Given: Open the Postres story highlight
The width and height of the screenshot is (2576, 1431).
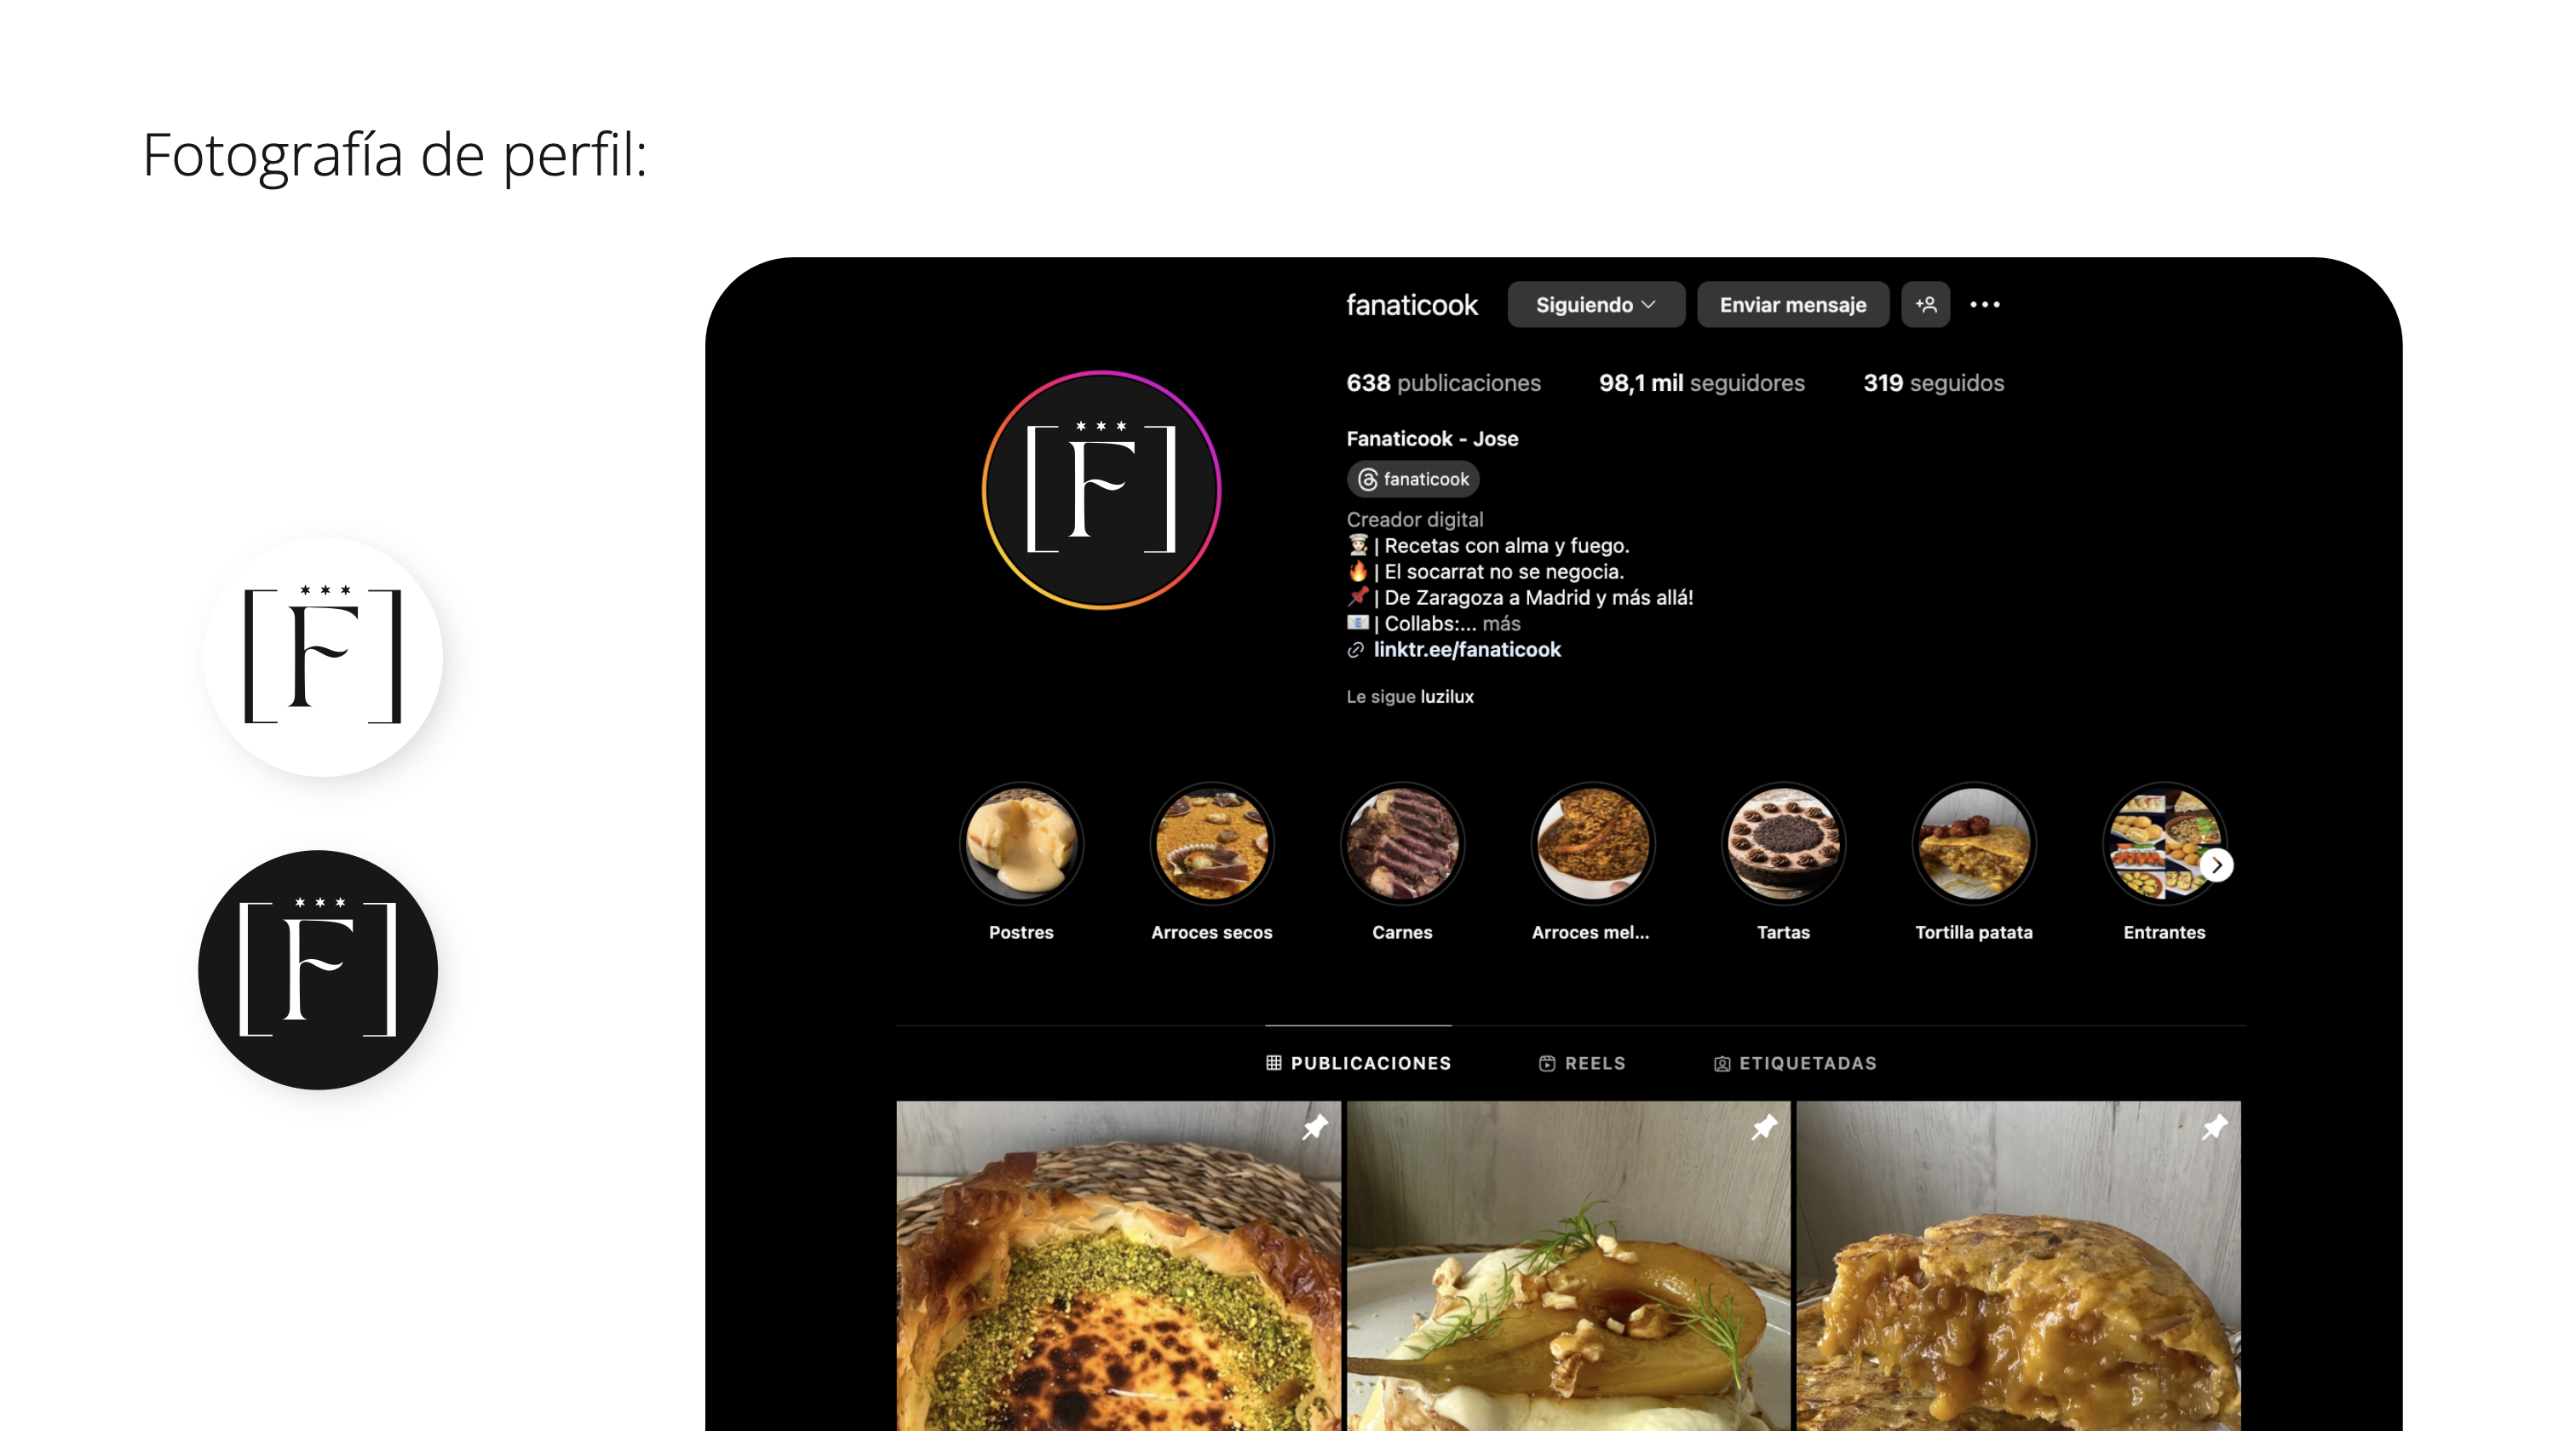Looking at the screenshot, I should [1021, 843].
